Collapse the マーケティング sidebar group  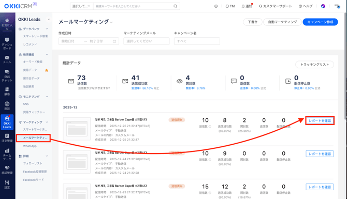point(47,122)
